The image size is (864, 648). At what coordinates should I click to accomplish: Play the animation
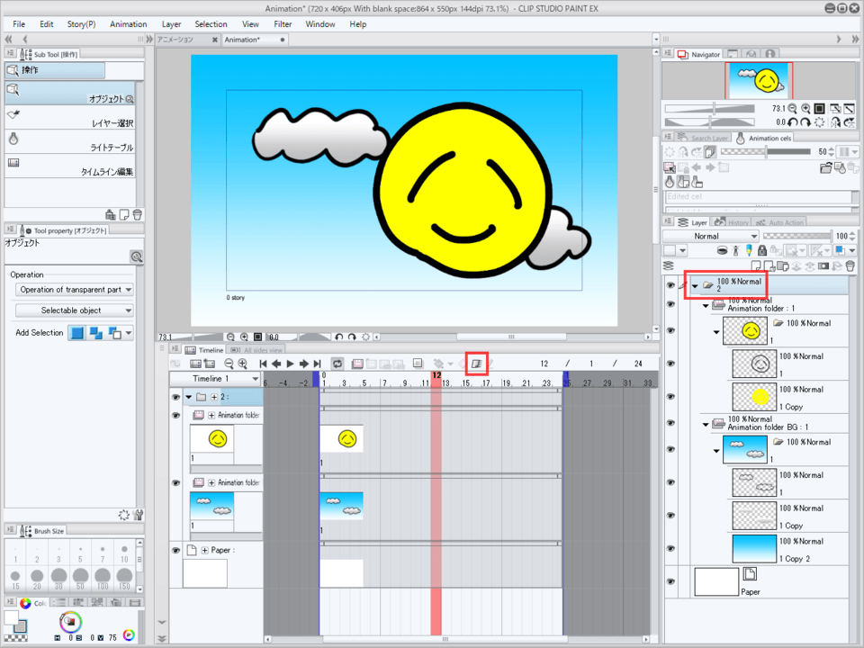pyautogui.click(x=290, y=364)
